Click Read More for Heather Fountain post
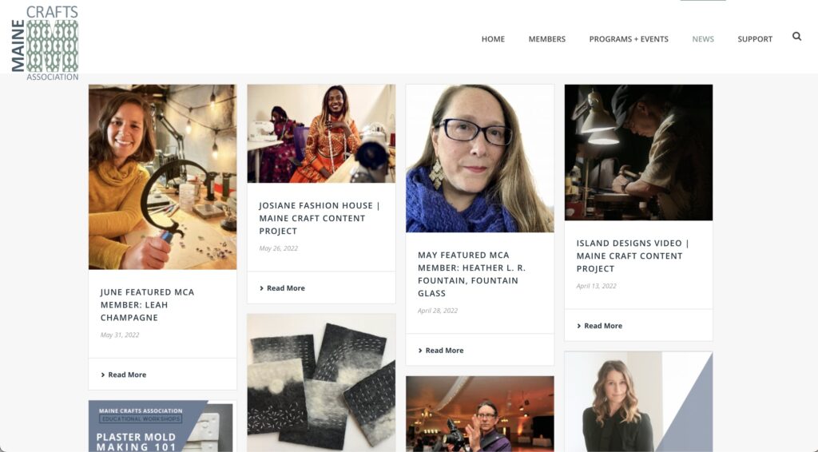The width and height of the screenshot is (818, 452). (x=444, y=351)
